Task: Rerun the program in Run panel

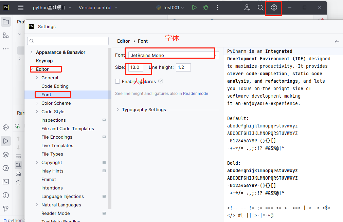Action: click(x=18, y=126)
